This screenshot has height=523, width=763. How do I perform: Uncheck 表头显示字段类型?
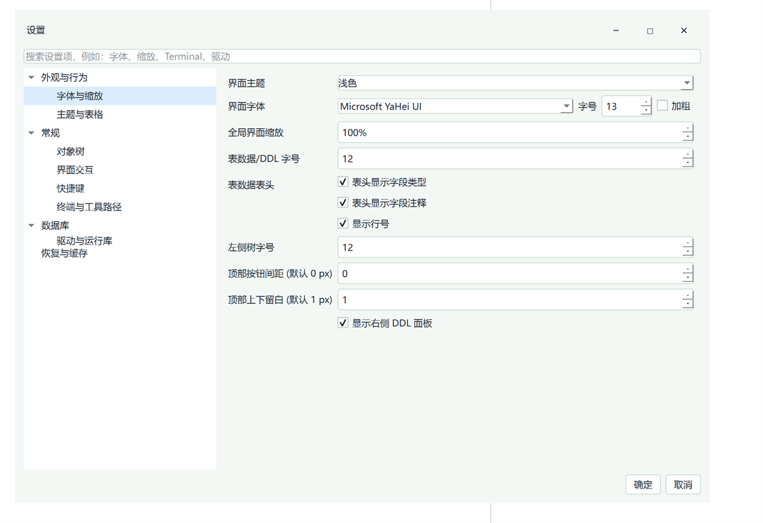343,182
